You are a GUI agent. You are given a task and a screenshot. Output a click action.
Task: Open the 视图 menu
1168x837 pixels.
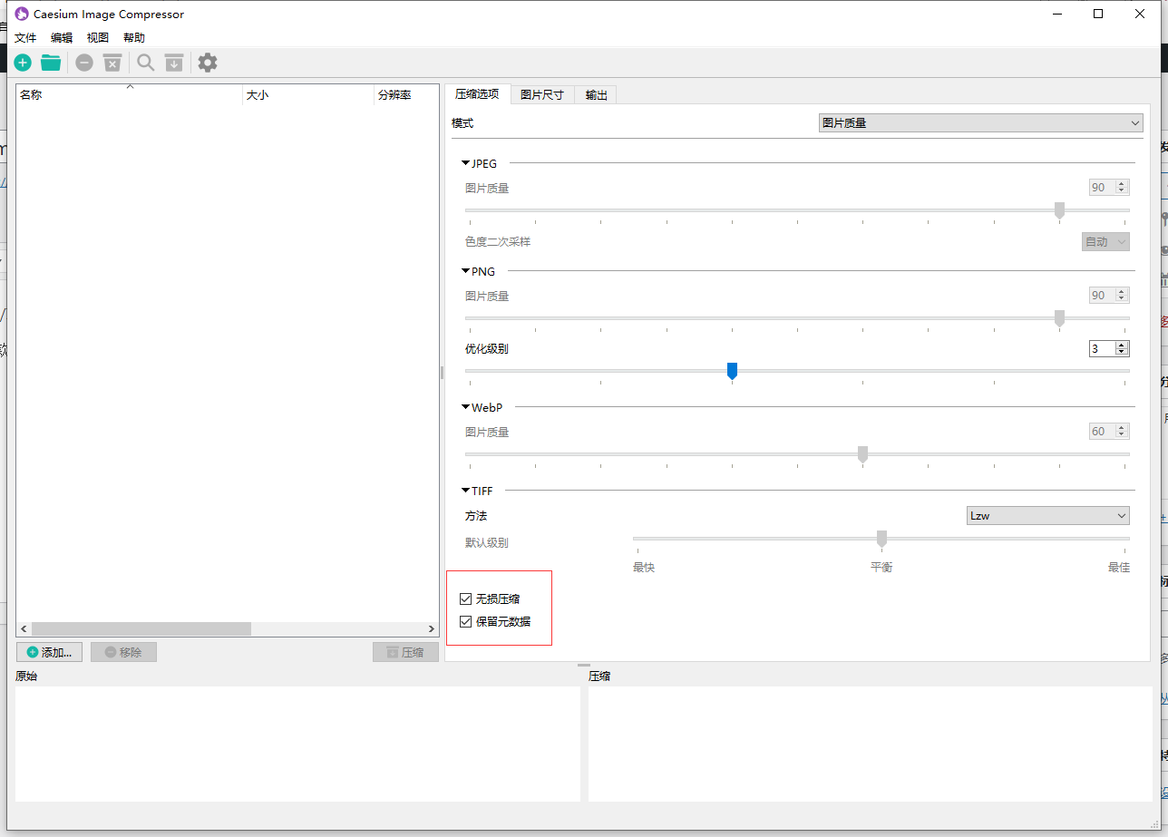click(x=98, y=38)
